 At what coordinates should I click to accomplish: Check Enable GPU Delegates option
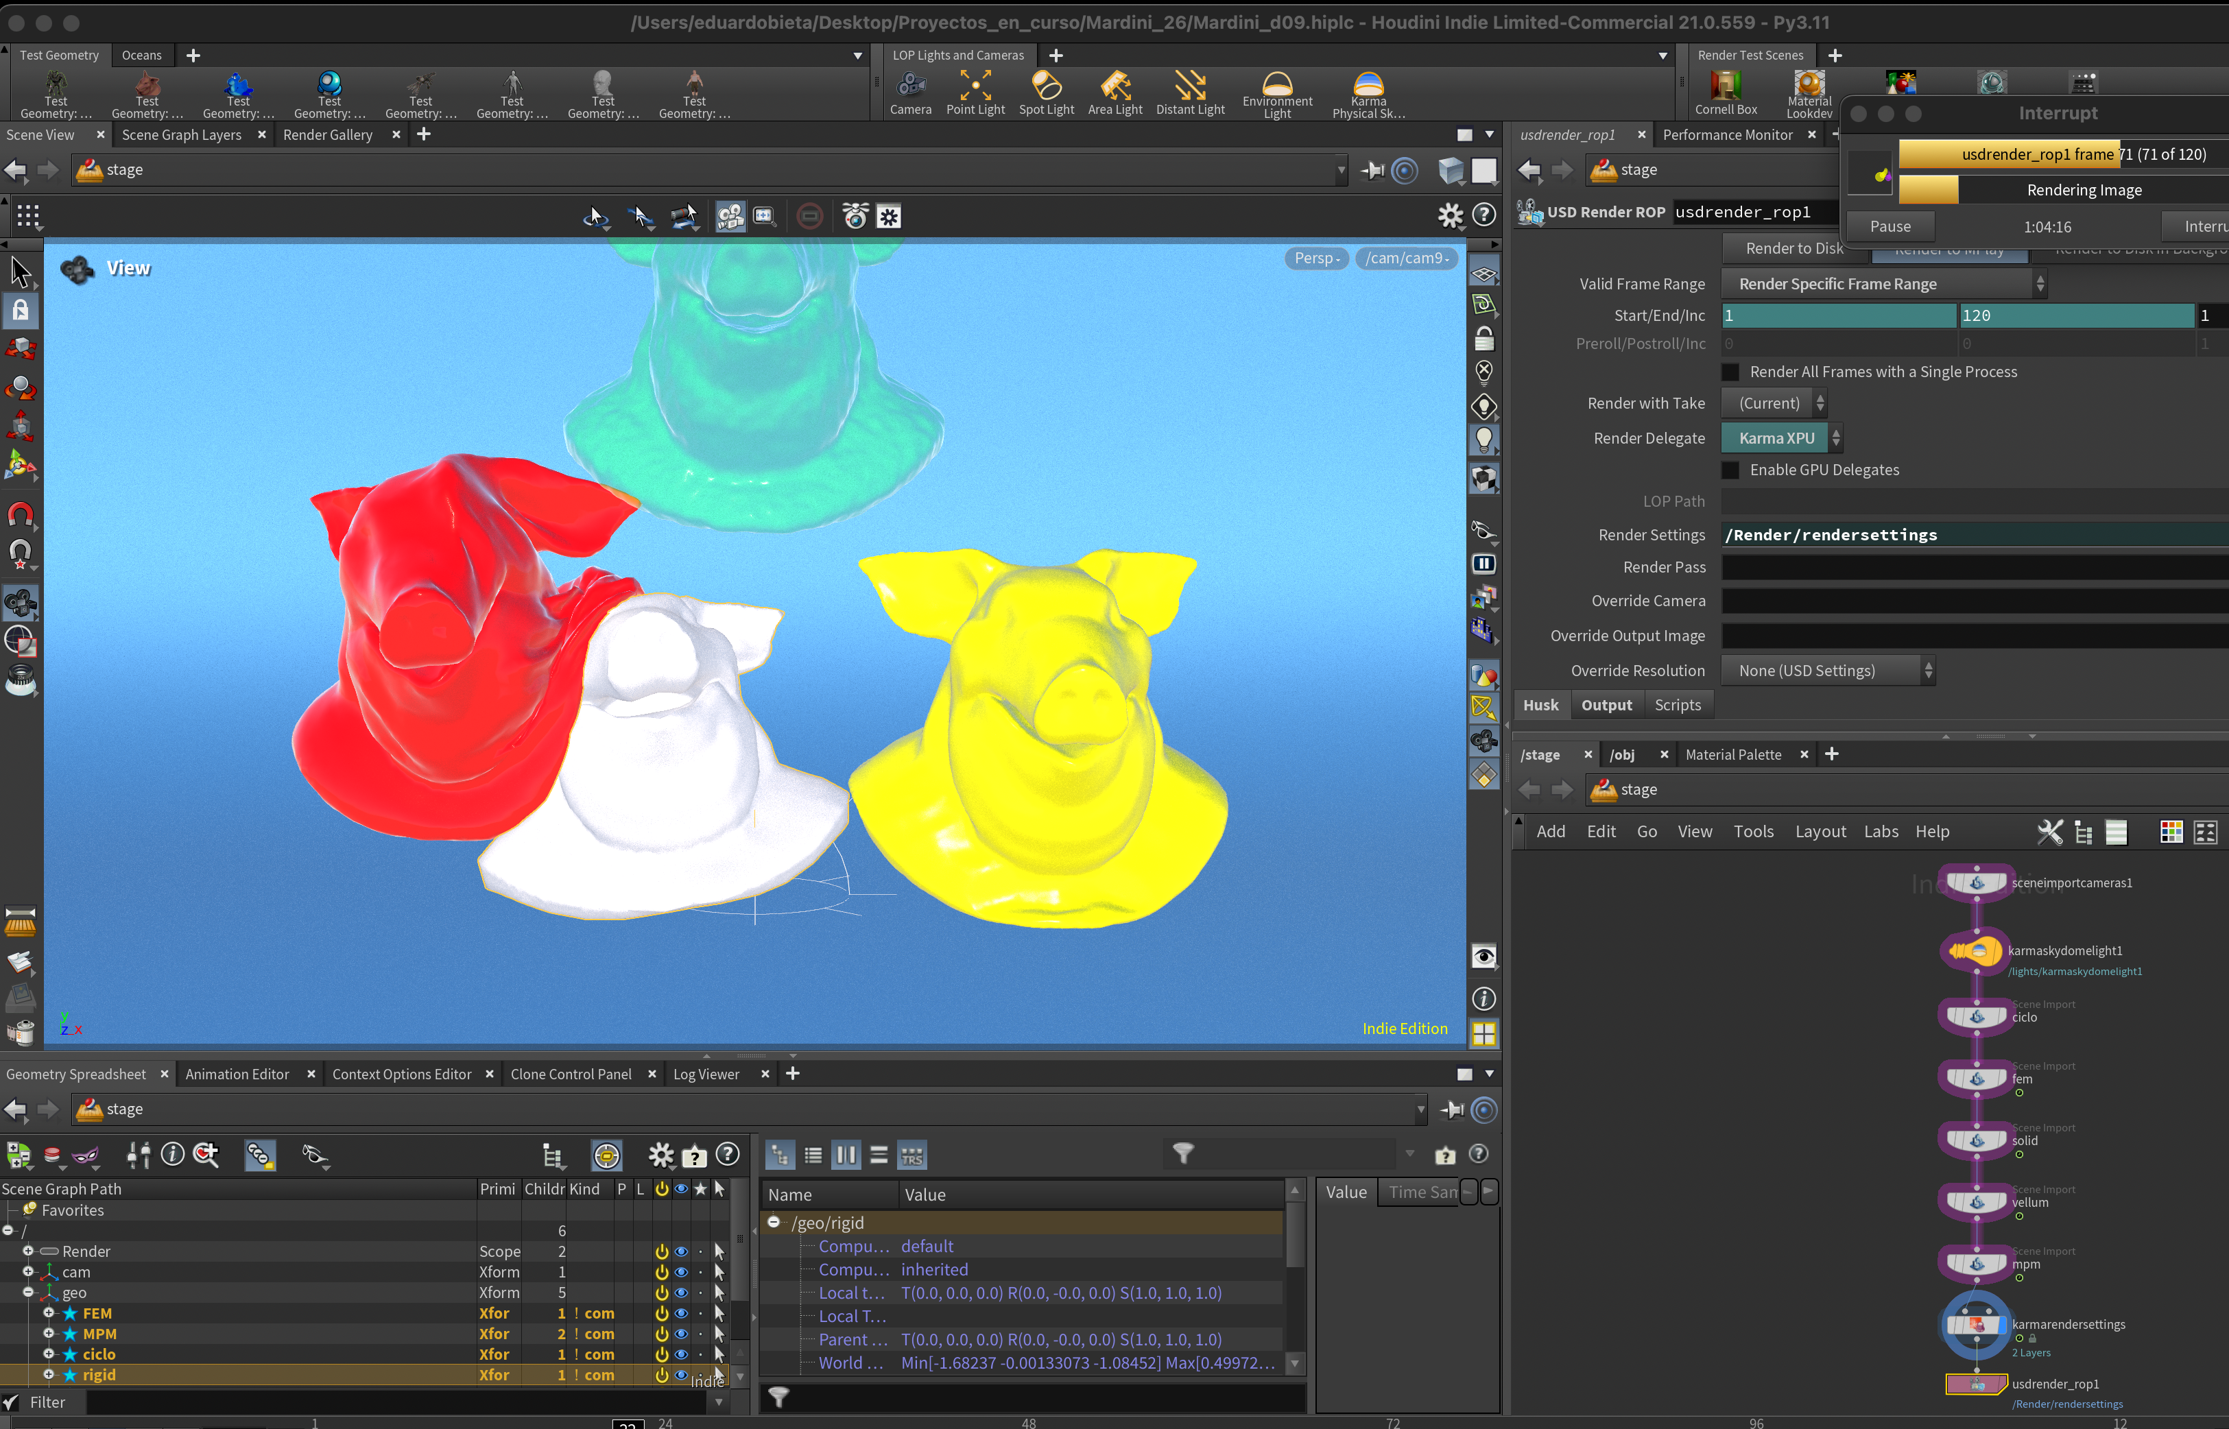point(1730,470)
